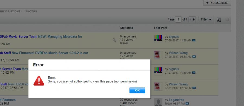244x106 pixels.
Task: Click the Statistics column header
Action: pos(127,28)
